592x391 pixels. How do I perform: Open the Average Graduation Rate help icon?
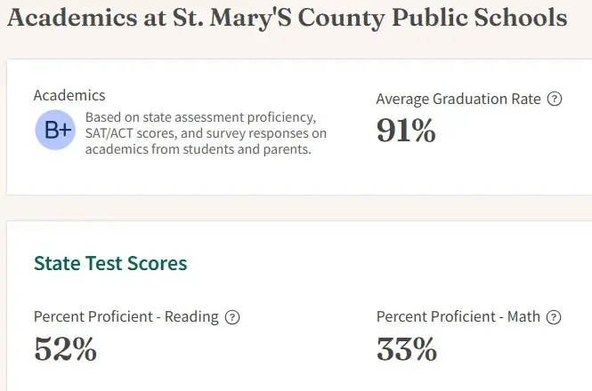click(555, 100)
